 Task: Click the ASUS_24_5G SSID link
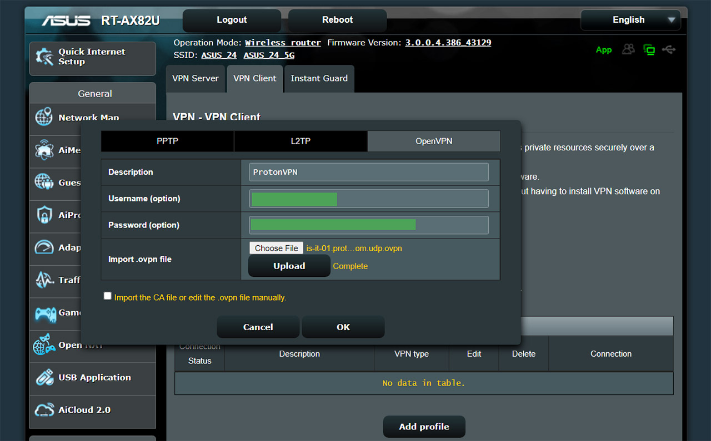(x=269, y=55)
